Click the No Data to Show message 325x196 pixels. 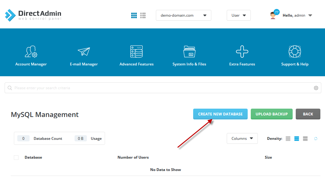coord(166,170)
